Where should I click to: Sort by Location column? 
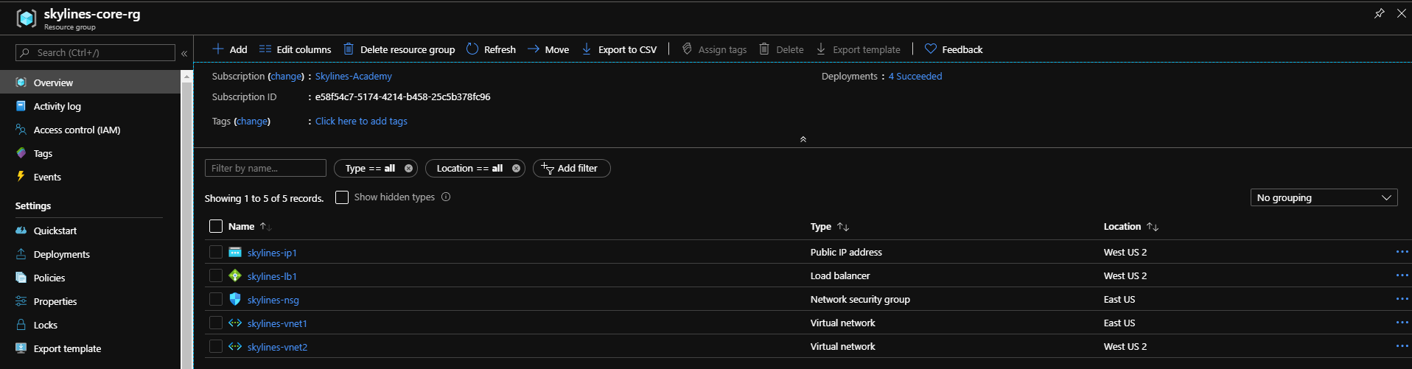pyautogui.click(x=1131, y=226)
